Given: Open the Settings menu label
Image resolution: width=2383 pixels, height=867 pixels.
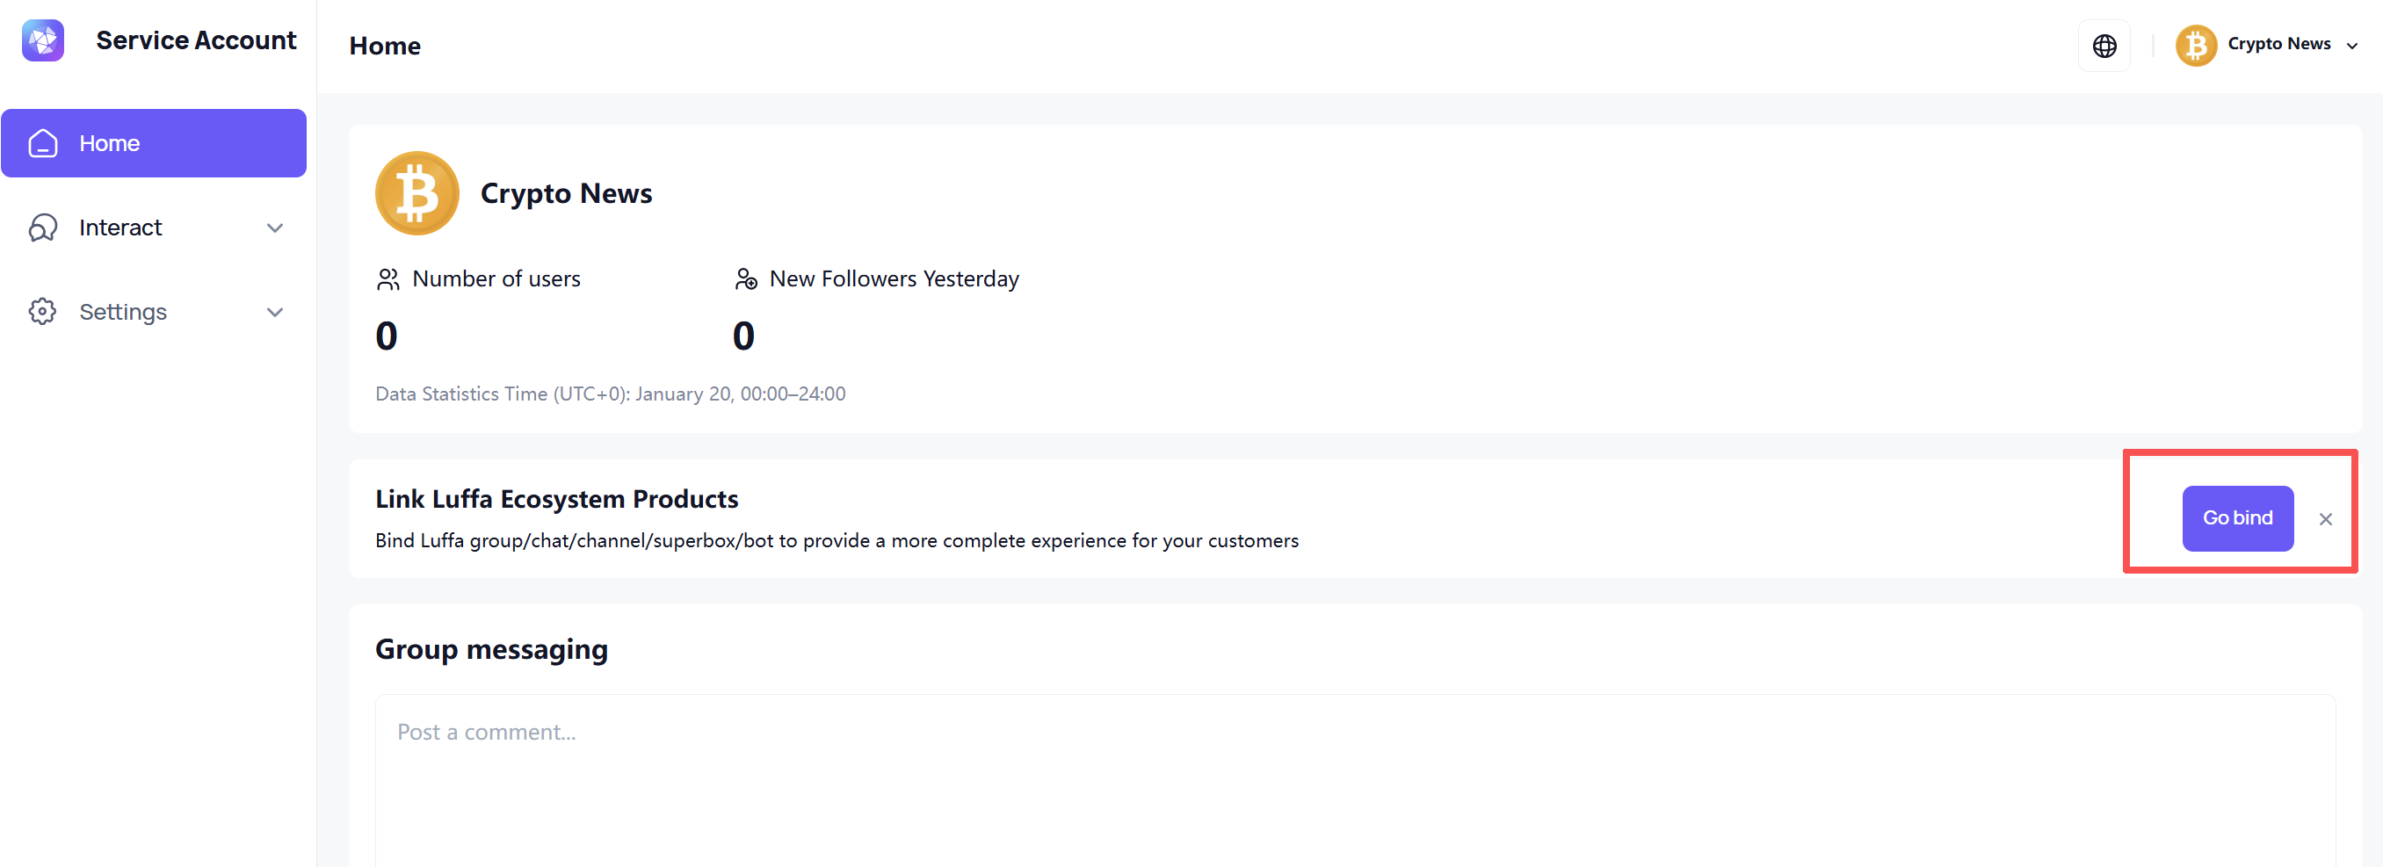Looking at the screenshot, I should (x=123, y=312).
